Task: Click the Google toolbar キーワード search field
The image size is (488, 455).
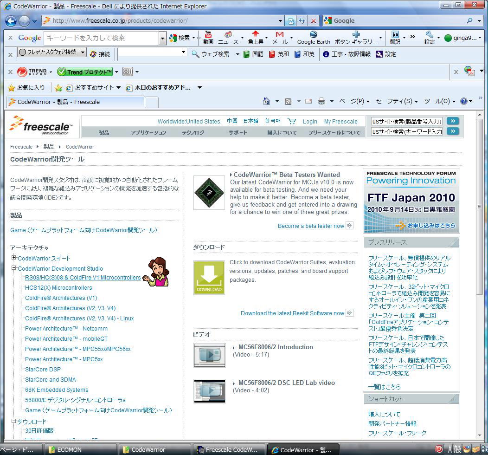Action: pyautogui.click(x=102, y=39)
